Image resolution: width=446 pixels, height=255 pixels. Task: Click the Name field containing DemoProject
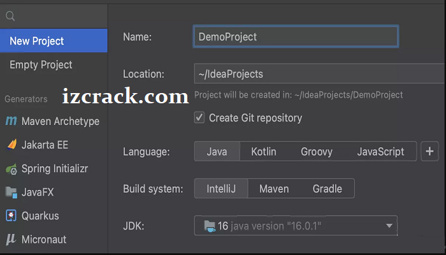pos(296,36)
